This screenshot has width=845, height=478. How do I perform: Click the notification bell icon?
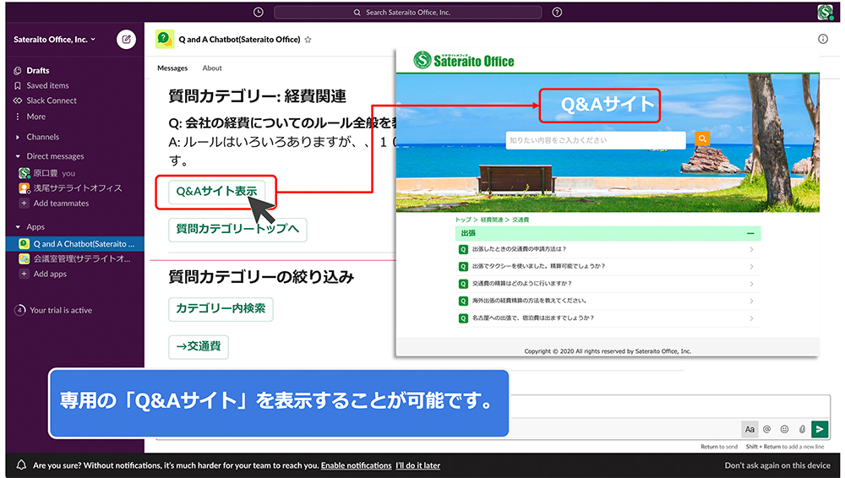21,465
